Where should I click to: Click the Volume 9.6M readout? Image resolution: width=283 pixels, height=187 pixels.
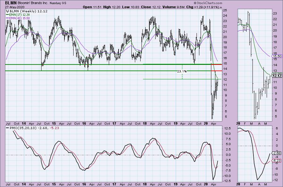[173, 7]
